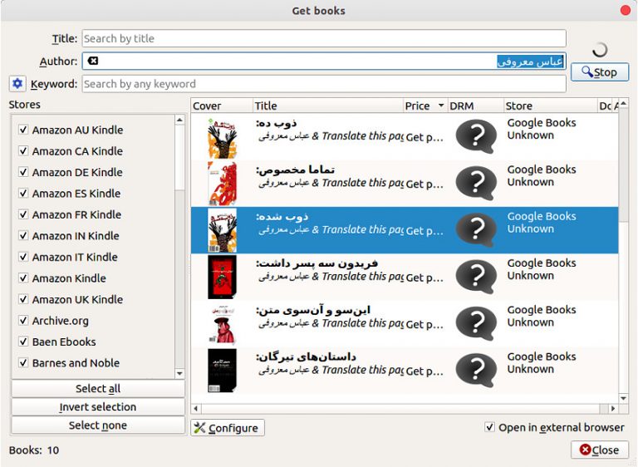Open search options gear next to Keyword
The width and height of the screenshot is (638, 467).
coord(17,83)
